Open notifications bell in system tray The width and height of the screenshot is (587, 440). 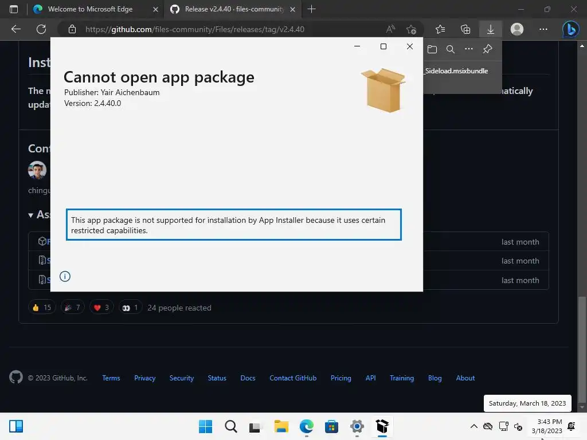(572, 426)
